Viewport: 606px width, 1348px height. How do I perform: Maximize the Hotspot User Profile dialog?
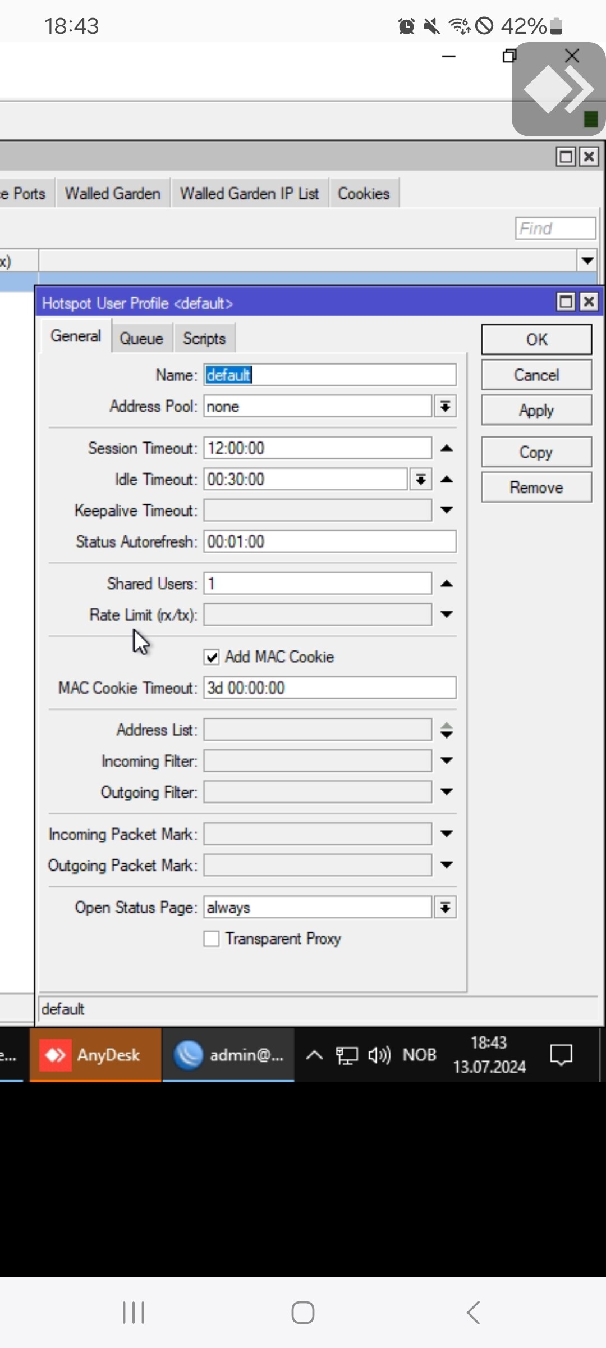click(566, 302)
